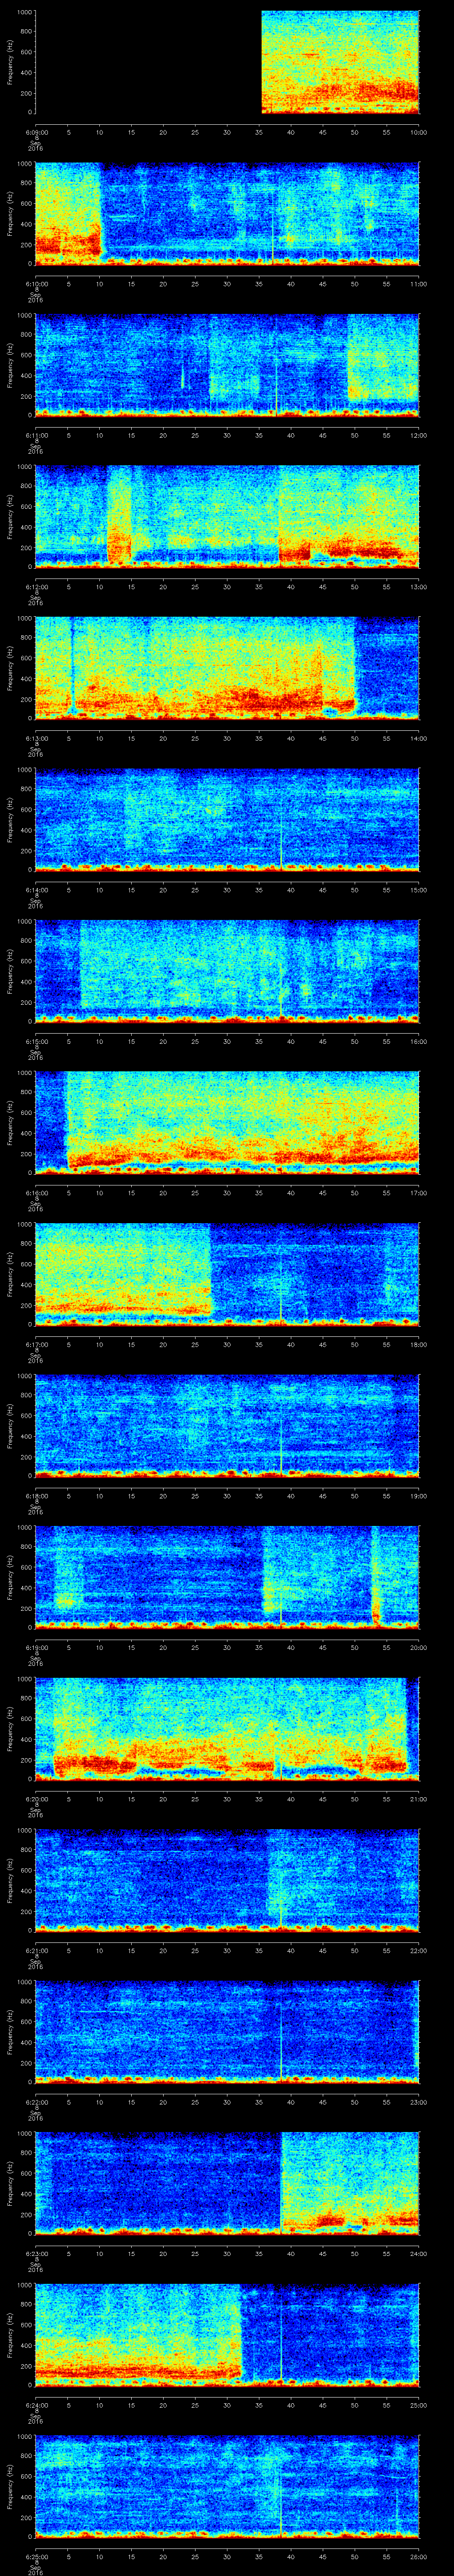Click the spectrogram panel beginning at 6:15:00
454x2576 pixels.
coord(227,971)
